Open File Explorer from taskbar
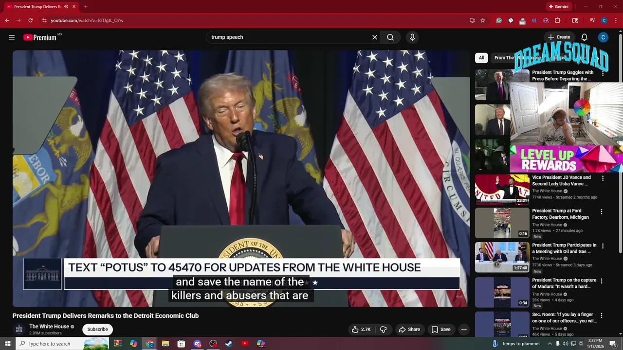This screenshot has width=623, height=350. click(165, 344)
